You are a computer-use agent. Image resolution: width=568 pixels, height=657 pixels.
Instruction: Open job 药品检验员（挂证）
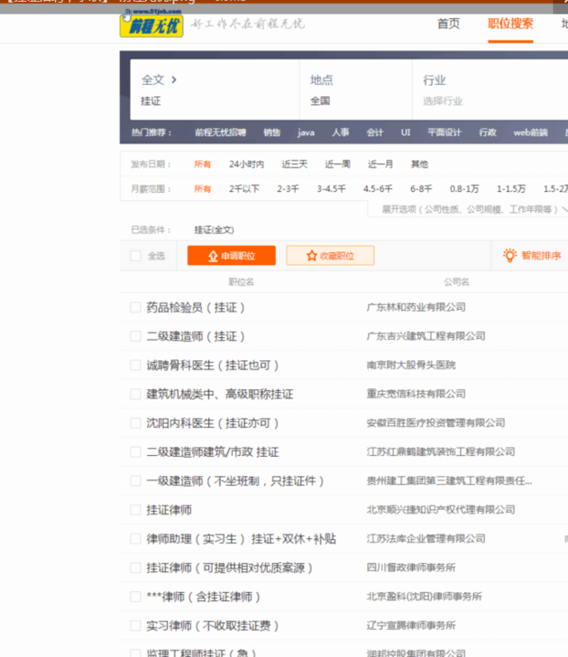196,307
